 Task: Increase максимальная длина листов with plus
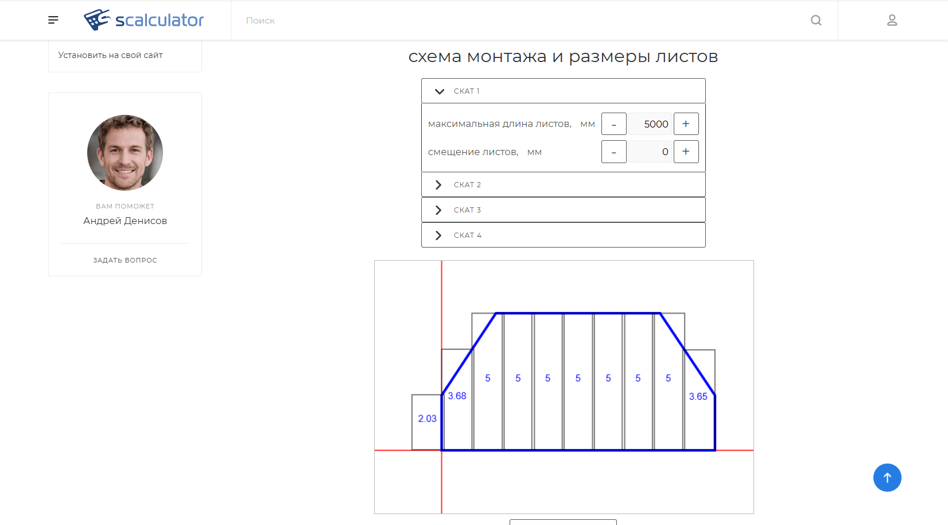point(686,123)
